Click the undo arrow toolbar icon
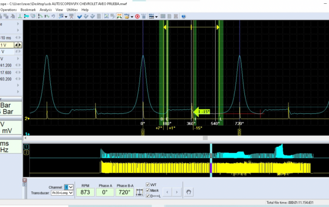This screenshot has height=207, width=329. [x=53, y=16]
